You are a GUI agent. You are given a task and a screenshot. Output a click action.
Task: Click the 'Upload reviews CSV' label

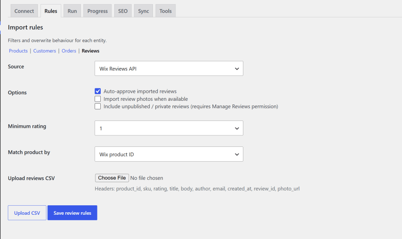point(31,178)
